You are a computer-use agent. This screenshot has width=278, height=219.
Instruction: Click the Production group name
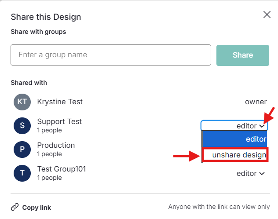56,145
